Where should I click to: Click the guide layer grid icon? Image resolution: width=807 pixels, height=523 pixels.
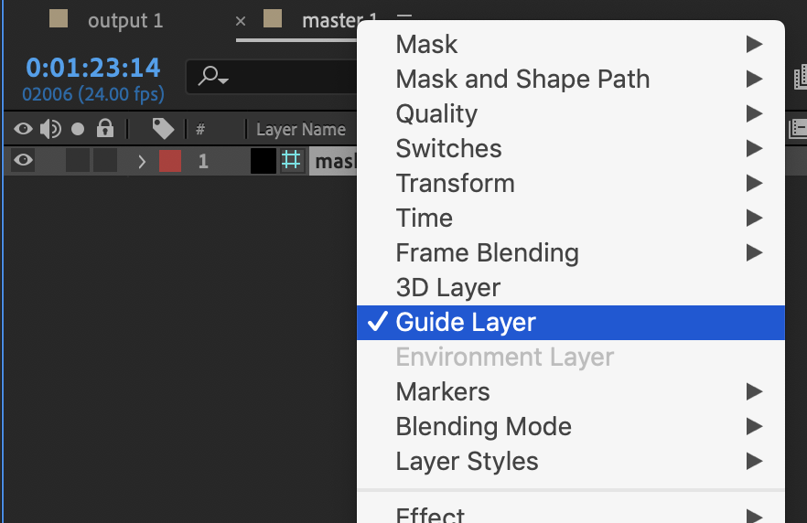(x=292, y=162)
